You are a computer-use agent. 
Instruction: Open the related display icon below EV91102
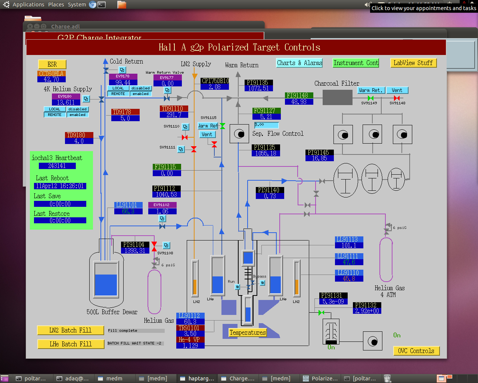point(162,218)
